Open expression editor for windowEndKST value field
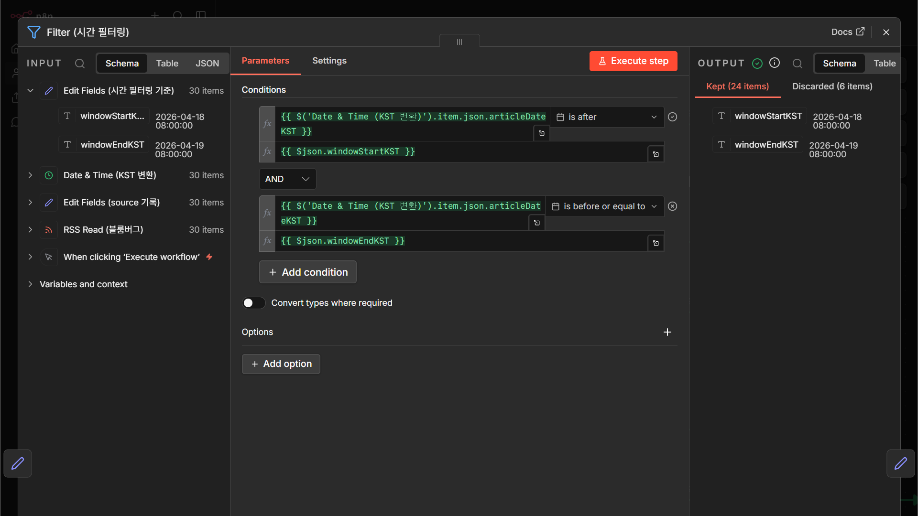 click(x=656, y=244)
